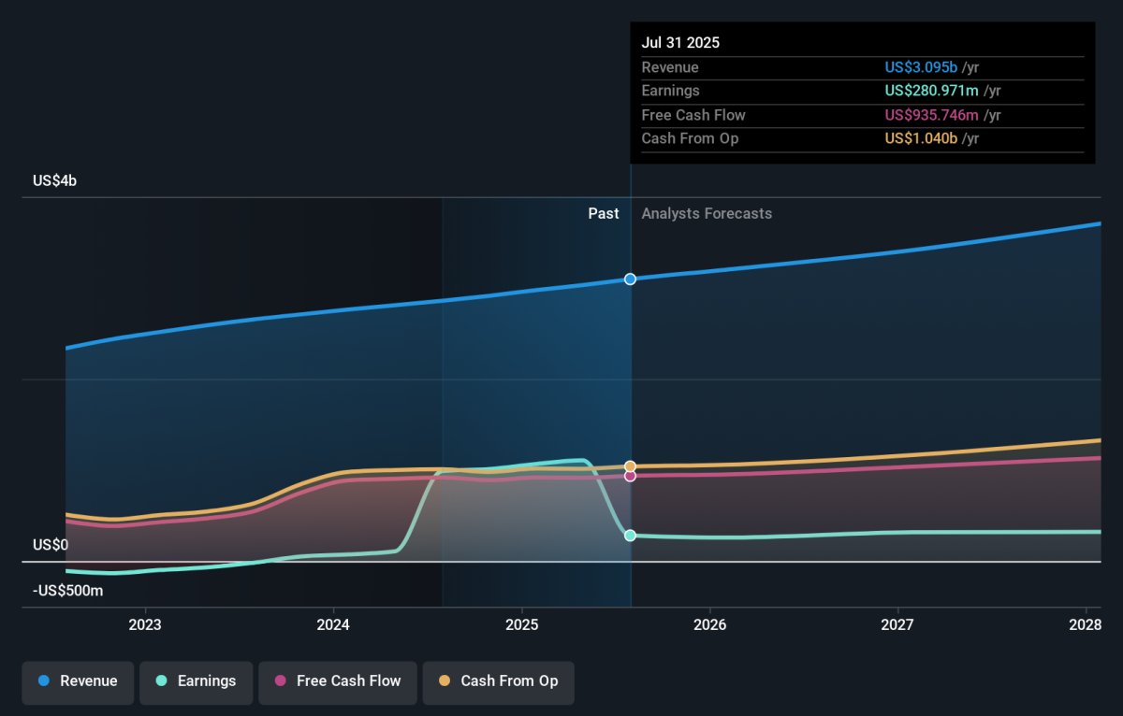1123x716 pixels.
Task: Click the 2026 x-axis label
Action: 710,624
